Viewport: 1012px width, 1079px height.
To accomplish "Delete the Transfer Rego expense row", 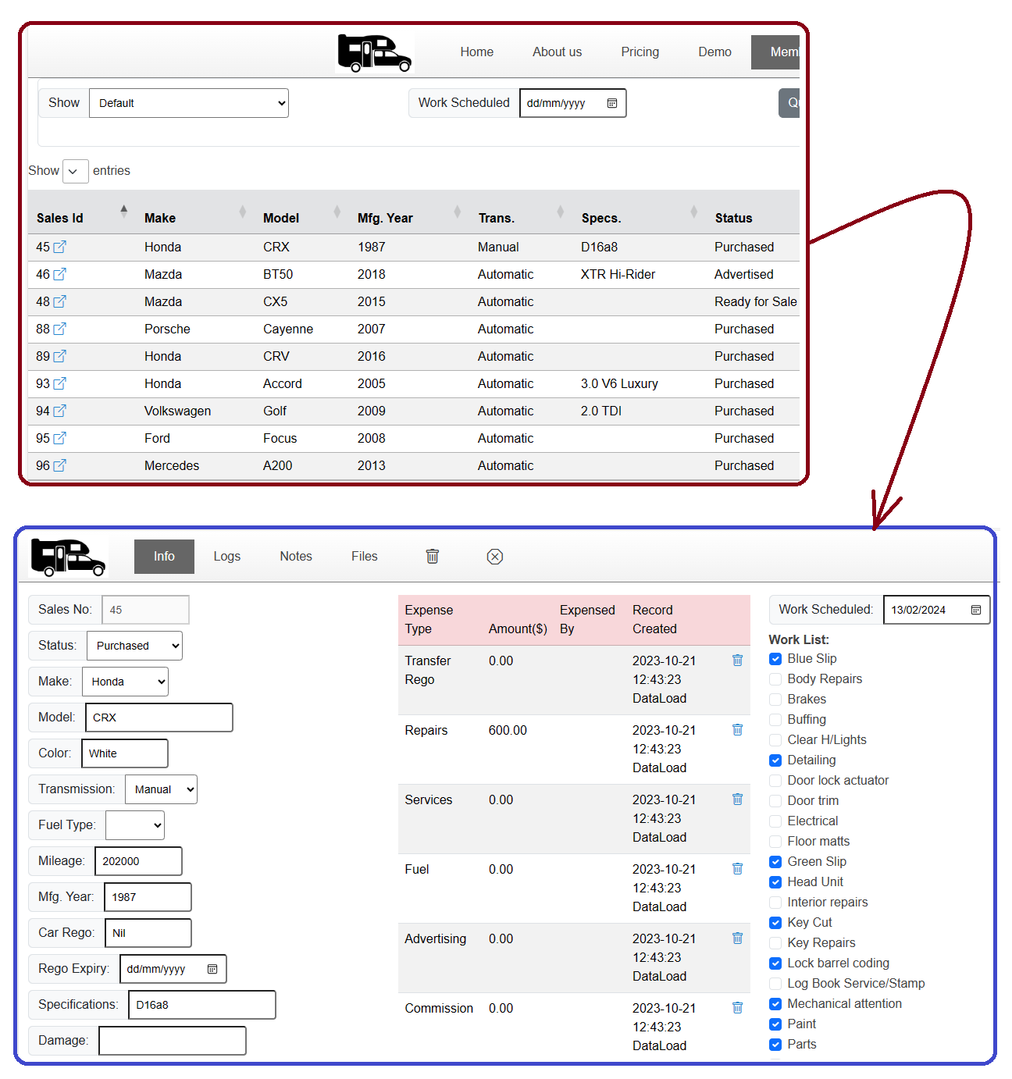I will click(x=737, y=661).
